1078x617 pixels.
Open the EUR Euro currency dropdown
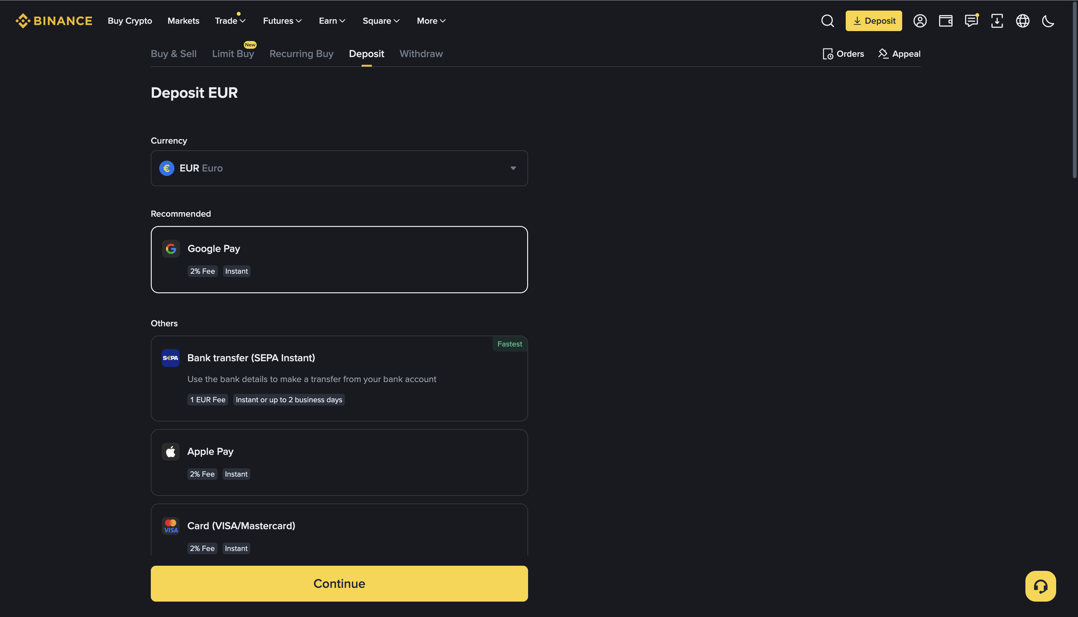coord(339,168)
